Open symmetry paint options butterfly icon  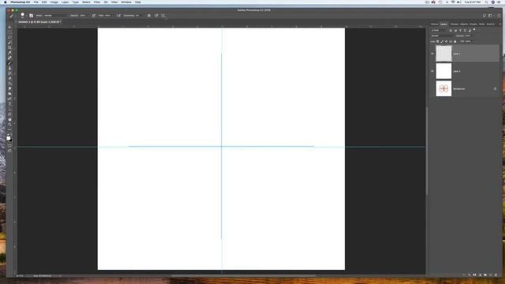click(163, 16)
